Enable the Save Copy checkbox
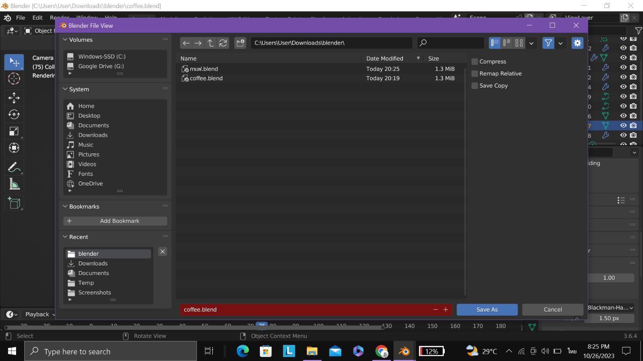The height and width of the screenshot is (361, 643). pos(475,86)
